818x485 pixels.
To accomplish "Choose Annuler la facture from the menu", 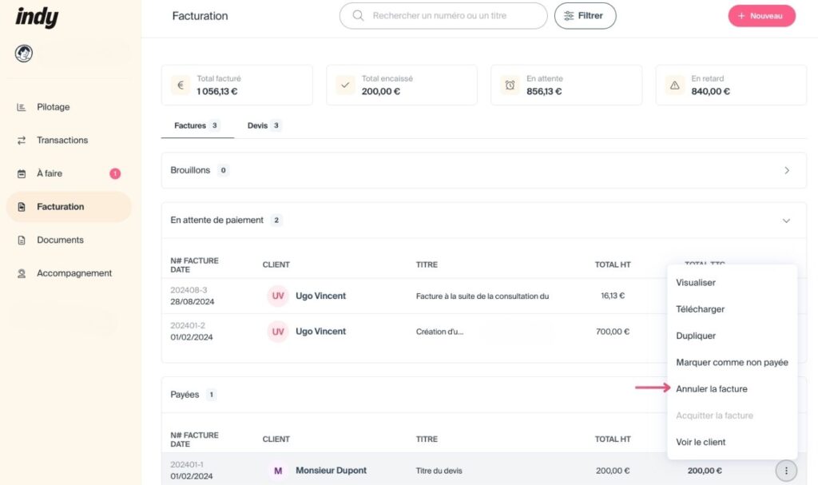I will pos(713,388).
